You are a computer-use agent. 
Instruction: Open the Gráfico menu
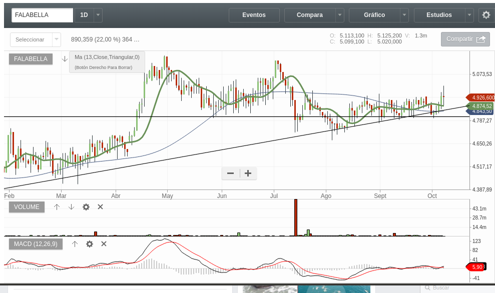(374, 15)
